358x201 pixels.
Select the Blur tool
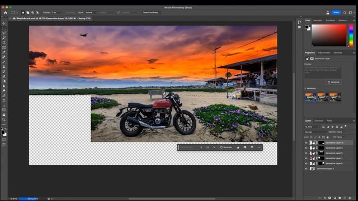(x=4, y=86)
